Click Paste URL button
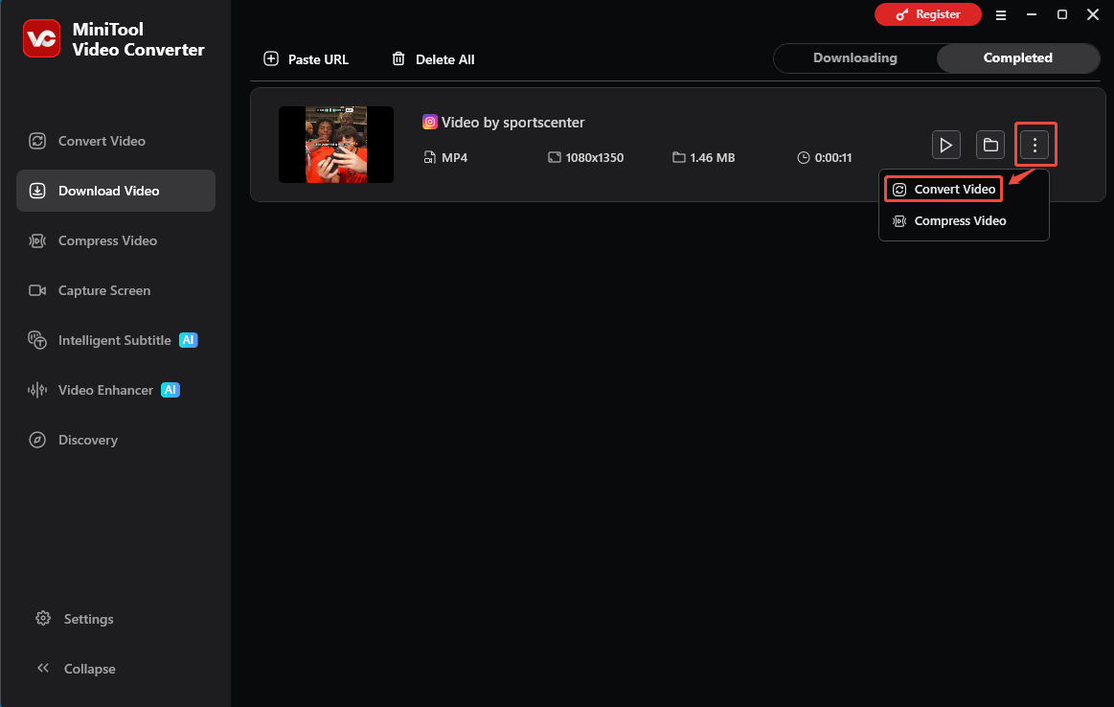Image resolution: width=1114 pixels, height=707 pixels. (307, 59)
